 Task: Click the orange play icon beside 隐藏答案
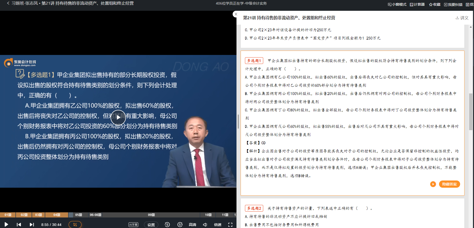tap(433, 184)
